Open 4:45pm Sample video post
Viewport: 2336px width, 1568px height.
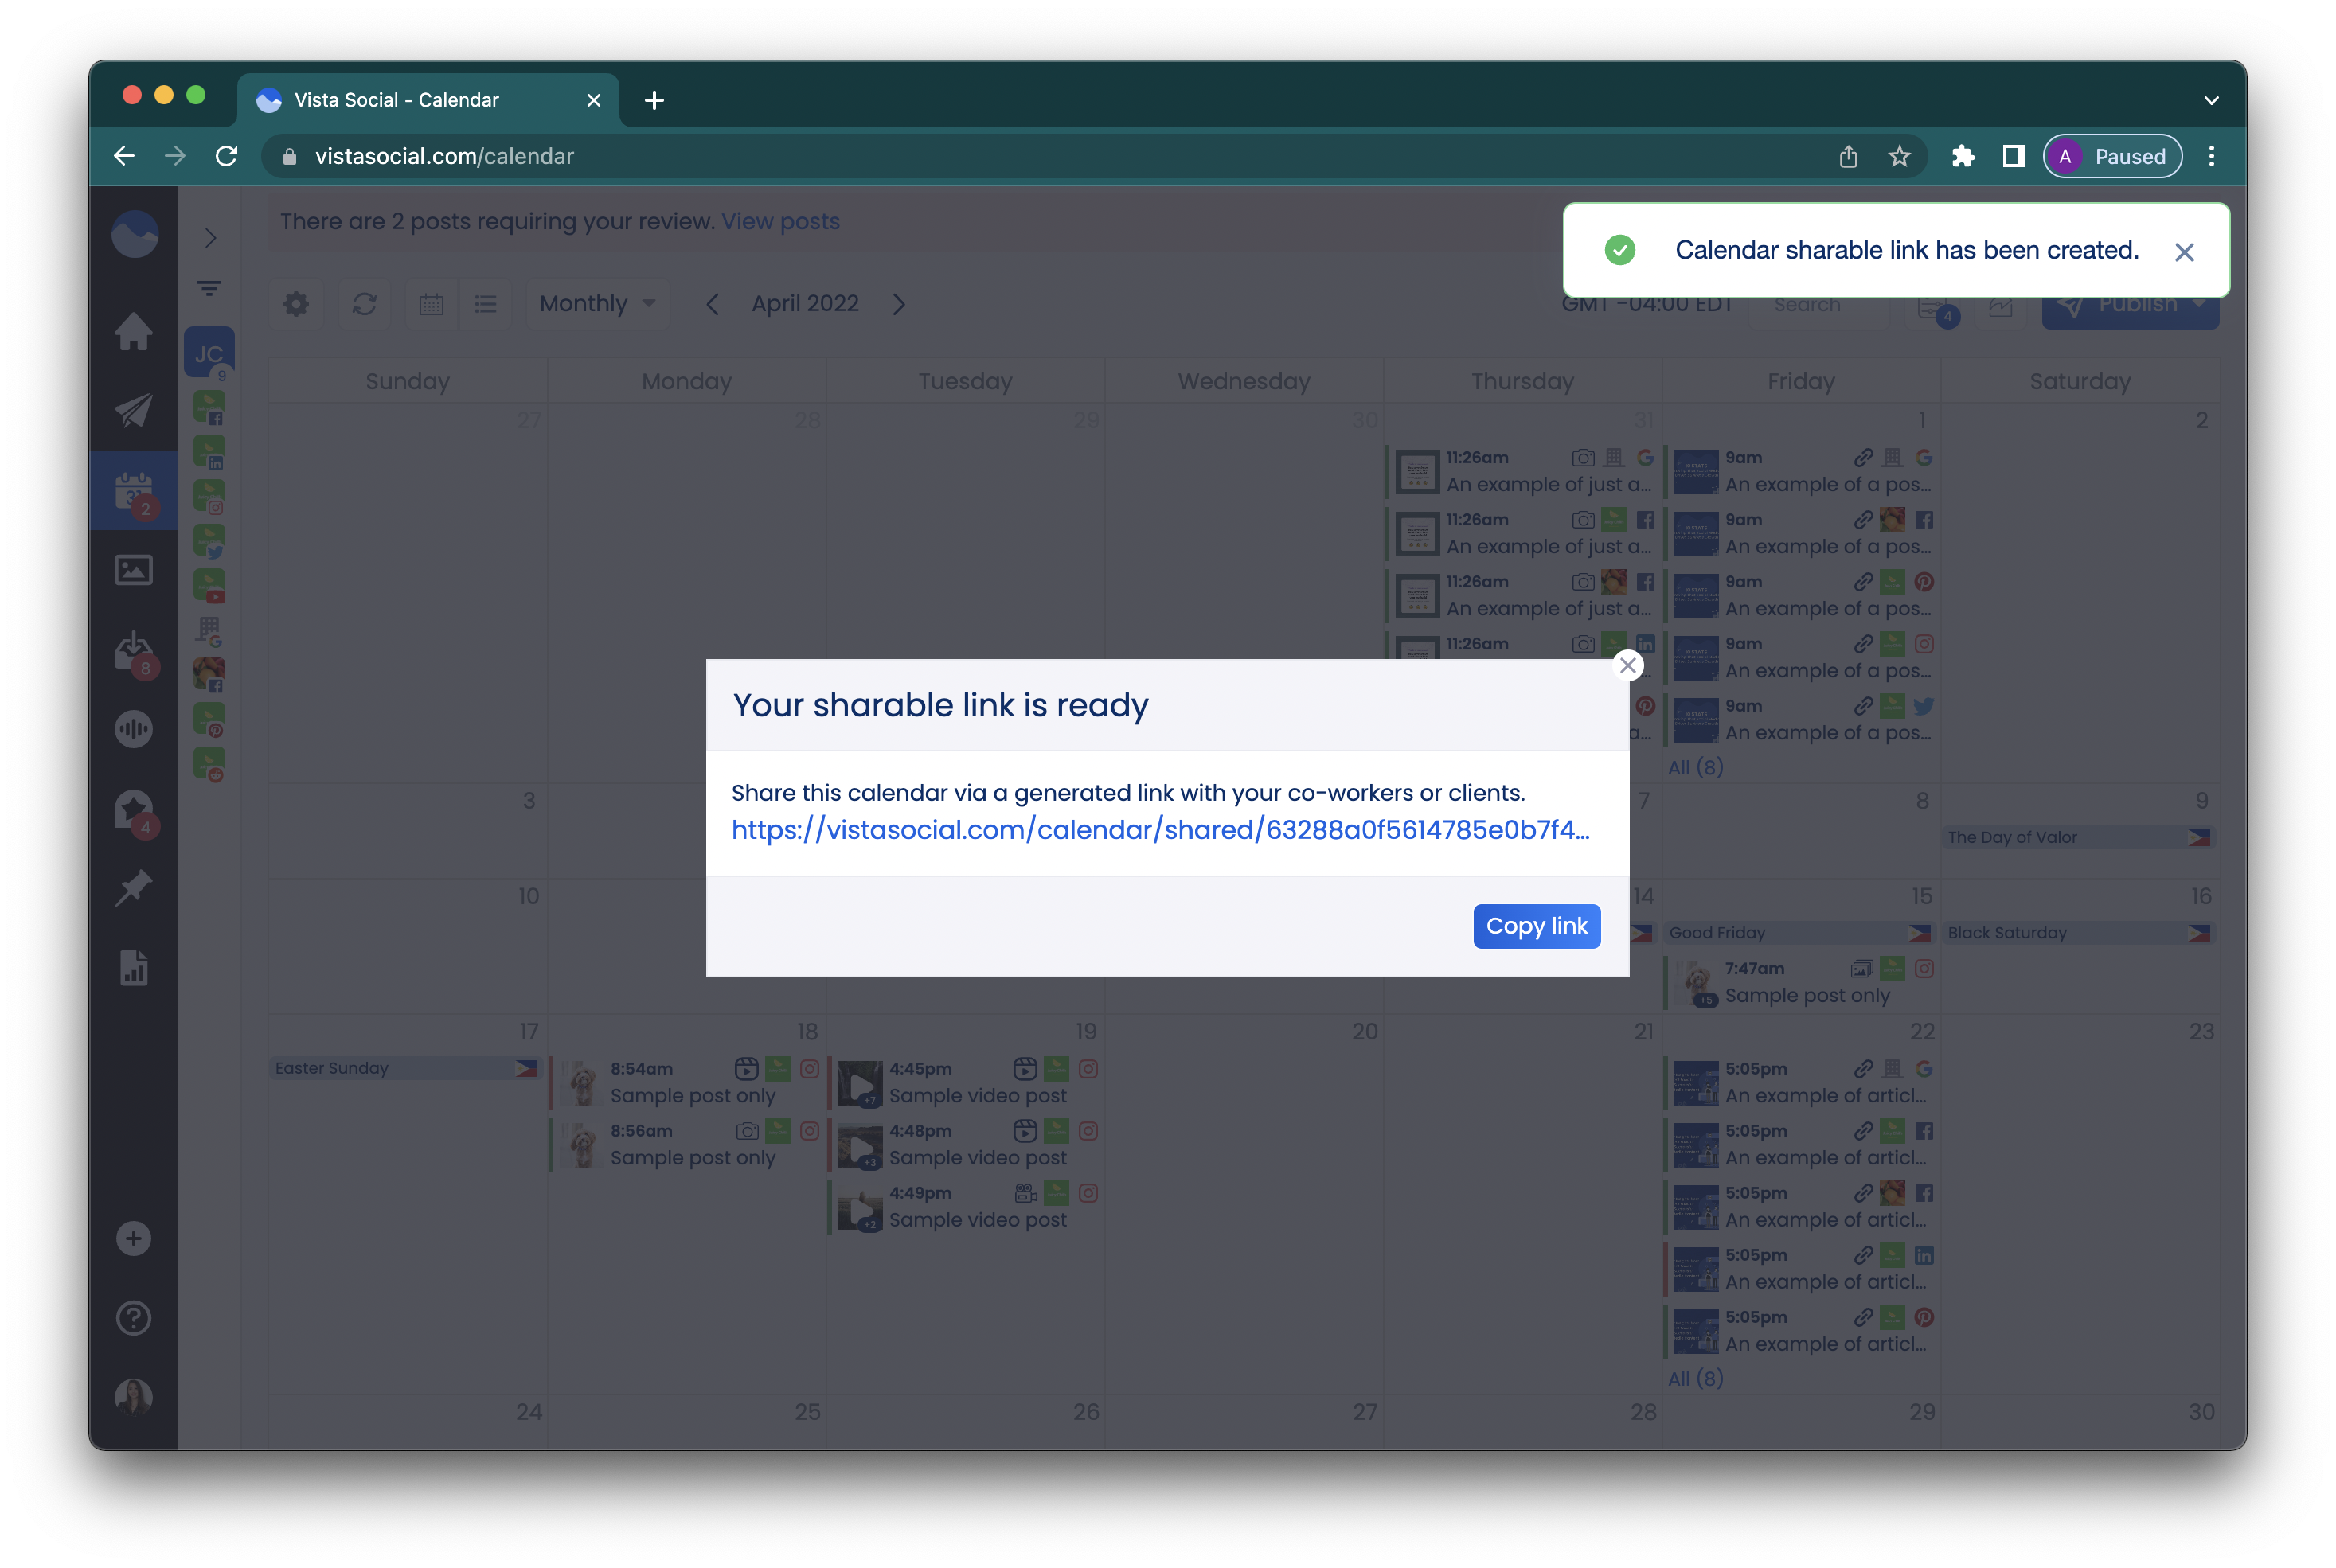tap(965, 1083)
